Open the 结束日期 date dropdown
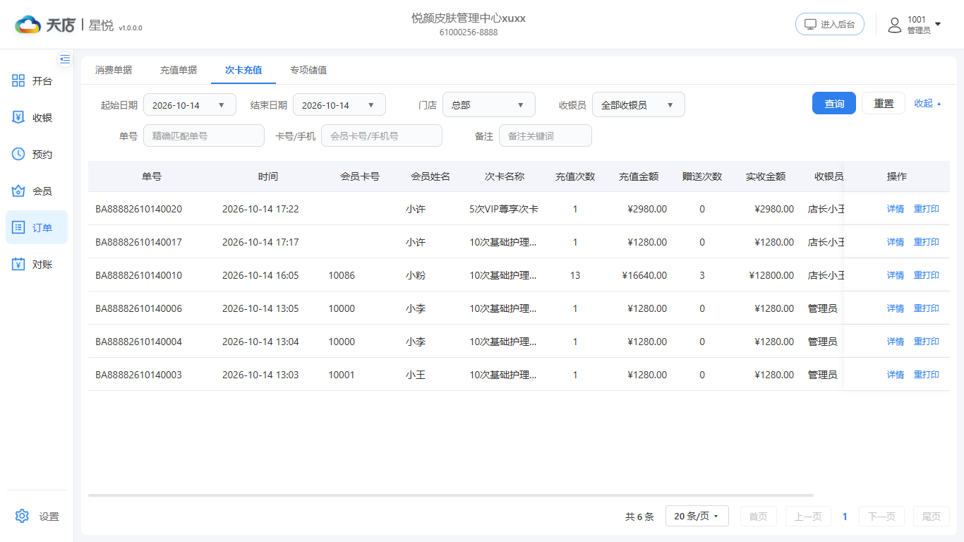Screen dimensions: 964x542 [x=339, y=105]
